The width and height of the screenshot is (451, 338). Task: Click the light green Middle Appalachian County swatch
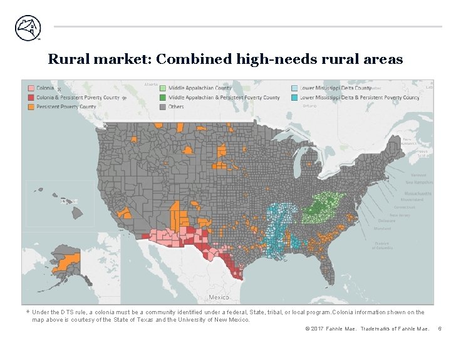[163, 88]
